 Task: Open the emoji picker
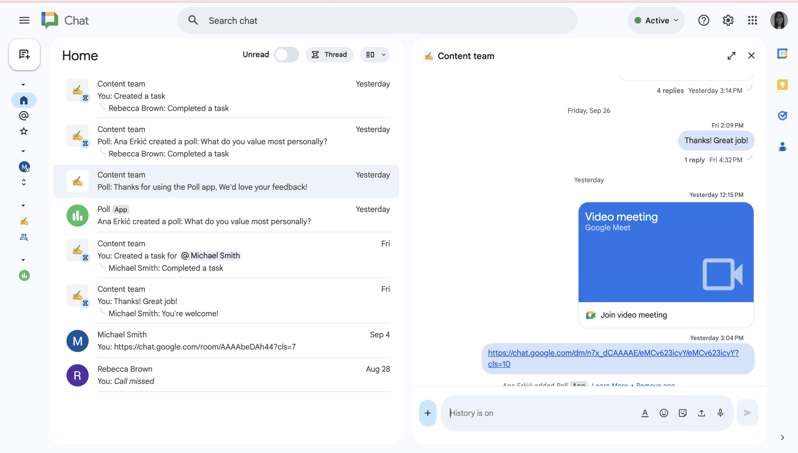(x=663, y=413)
